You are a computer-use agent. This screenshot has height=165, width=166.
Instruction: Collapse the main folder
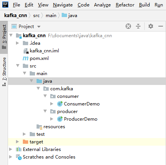(x=25, y=73)
